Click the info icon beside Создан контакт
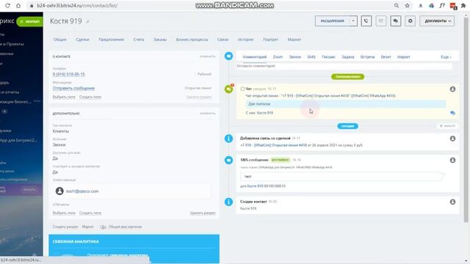This screenshot has width=470, height=264. pyautogui.click(x=228, y=202)
